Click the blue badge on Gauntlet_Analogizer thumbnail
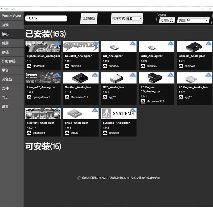213x213 pixels. [x=95, y=43]
